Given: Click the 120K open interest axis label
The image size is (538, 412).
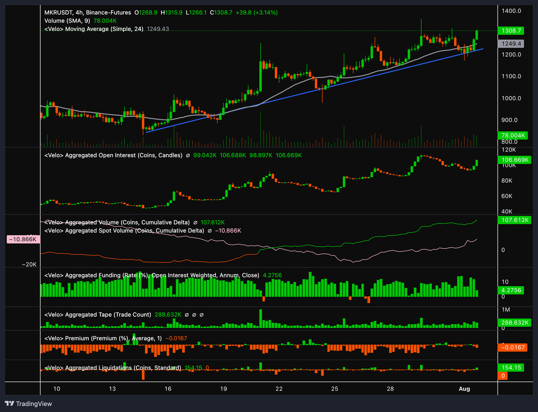Looking at the screenshot, I should pyautogui.click(x=508, y=150).
